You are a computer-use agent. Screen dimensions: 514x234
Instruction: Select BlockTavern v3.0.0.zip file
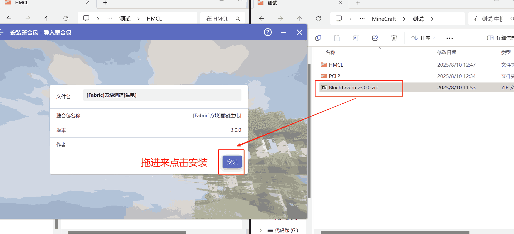point(353,87)
